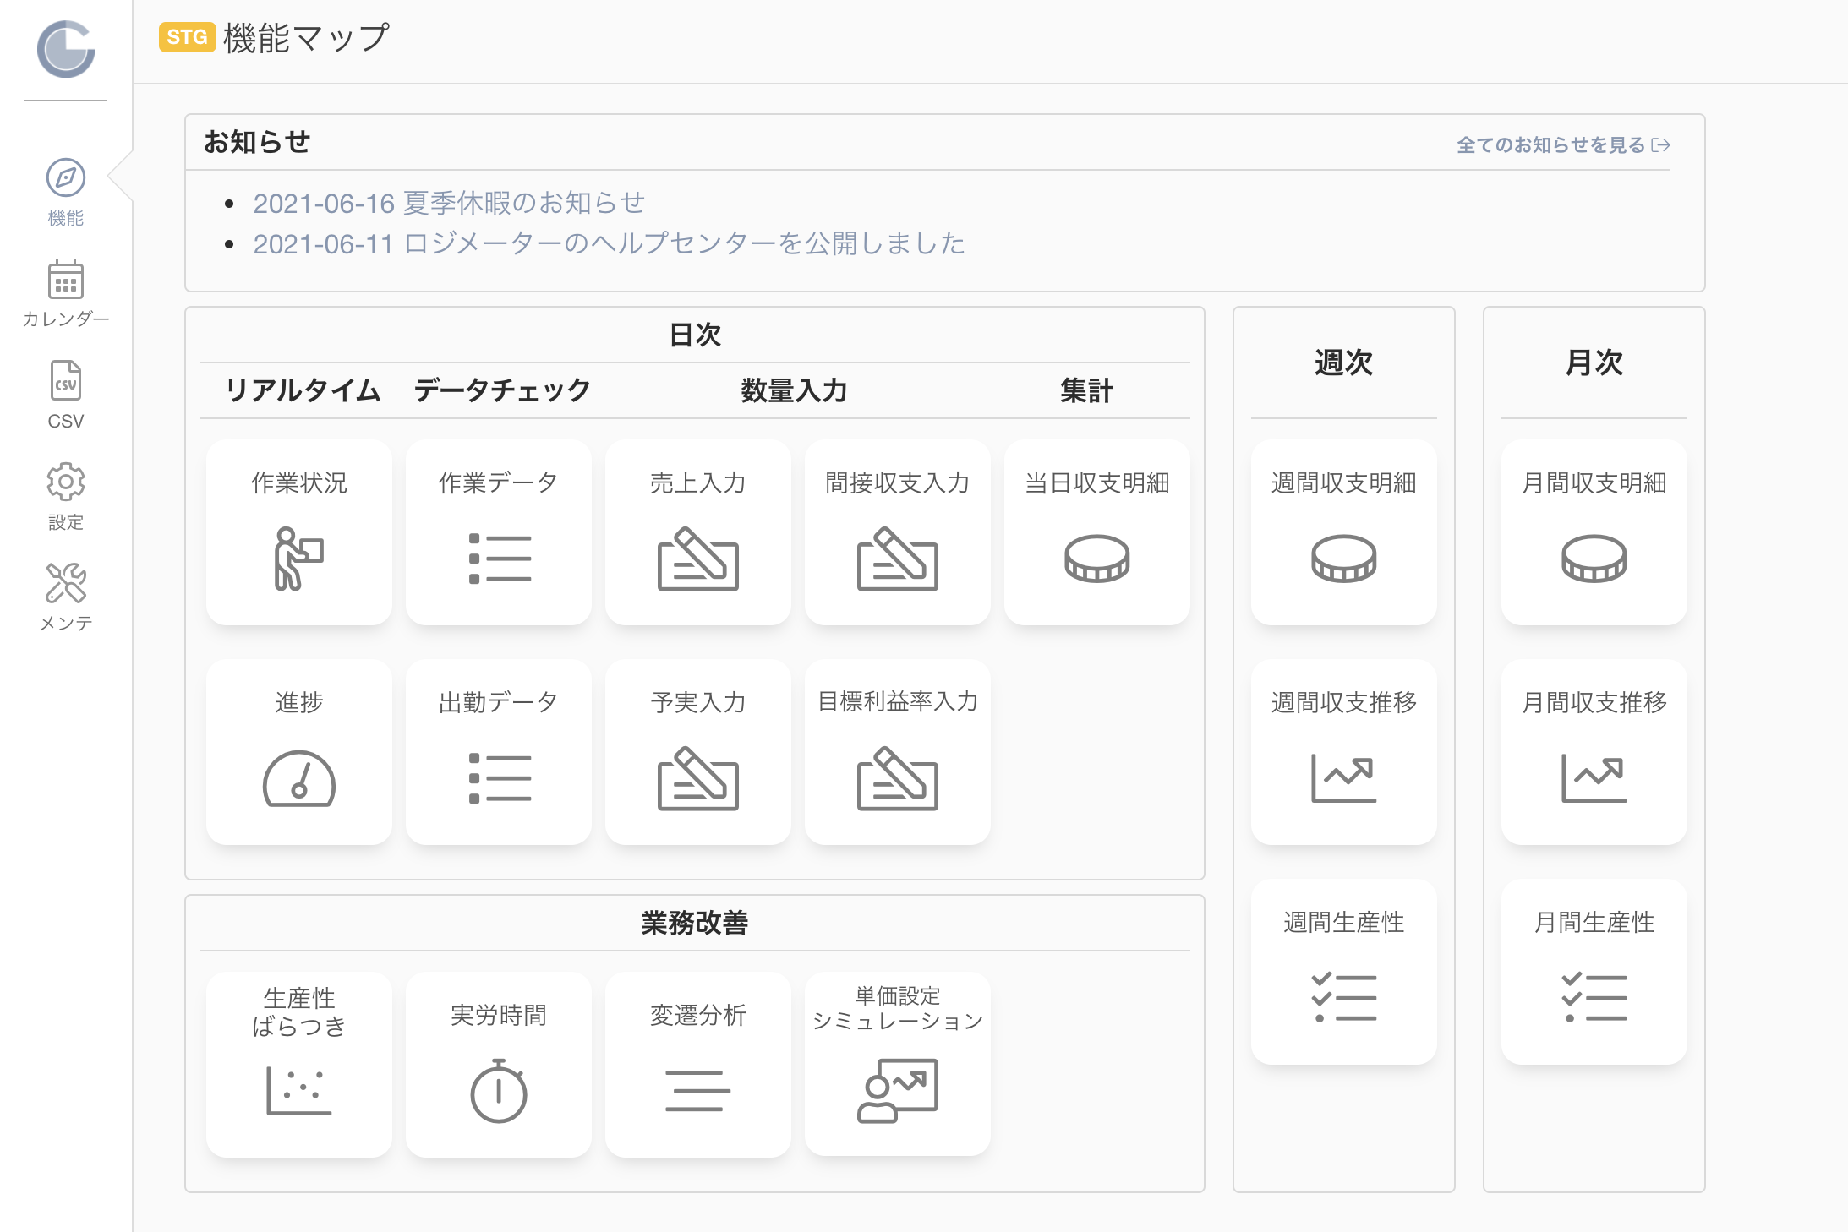Click the 月間生産性 checklist icon
The height and width of the screenshot is (1232, 1848).
(1594, 997)
